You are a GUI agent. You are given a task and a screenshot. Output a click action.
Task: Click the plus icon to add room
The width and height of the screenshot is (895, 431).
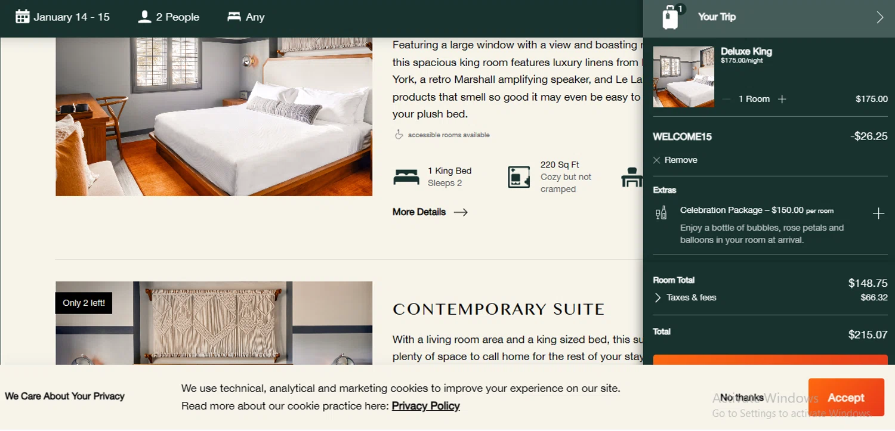[782, 99]
